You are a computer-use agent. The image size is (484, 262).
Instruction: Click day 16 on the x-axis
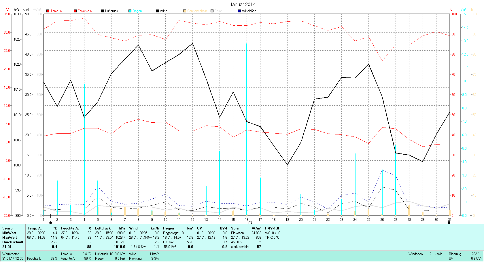coord(247,219)
